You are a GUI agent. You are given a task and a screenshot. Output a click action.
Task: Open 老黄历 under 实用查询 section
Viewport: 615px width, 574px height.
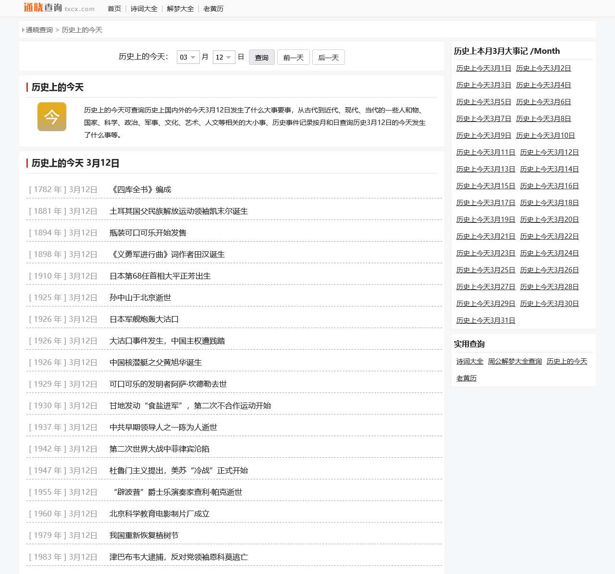click(x=465, y=378)
